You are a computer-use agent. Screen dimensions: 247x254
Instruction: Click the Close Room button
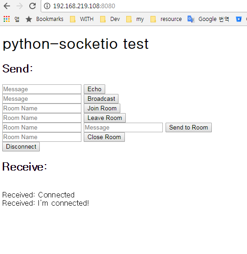pos(104,137)
